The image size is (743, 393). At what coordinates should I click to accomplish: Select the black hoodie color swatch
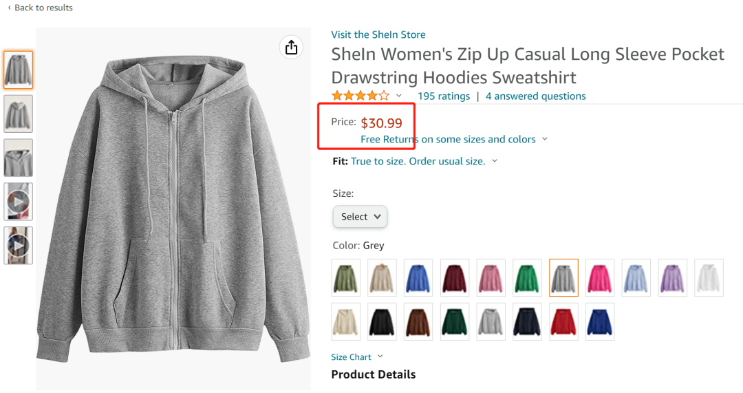pos(382,321)
